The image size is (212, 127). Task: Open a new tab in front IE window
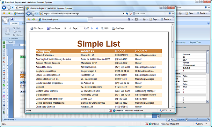pos(91,20)
